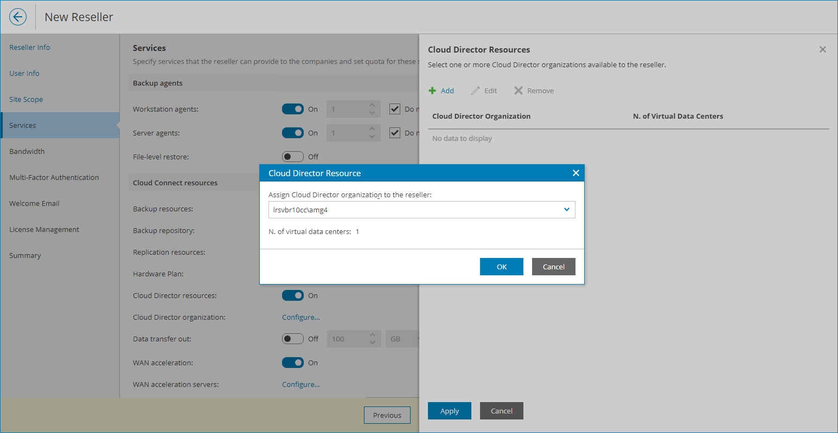
Task: Click the Cloud Director Organization column header
Action: [482, 116]
